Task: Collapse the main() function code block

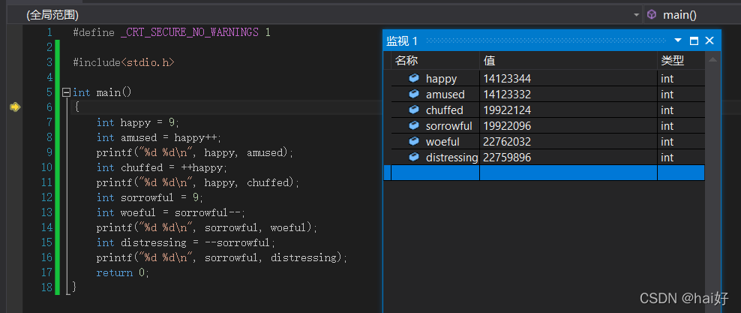Action: click(66, 92)
